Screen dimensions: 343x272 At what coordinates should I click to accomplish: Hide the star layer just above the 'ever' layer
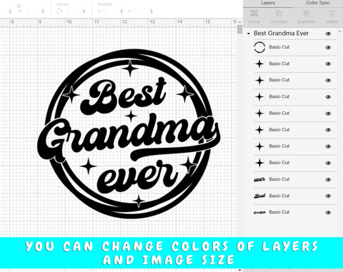pos(328,163)
